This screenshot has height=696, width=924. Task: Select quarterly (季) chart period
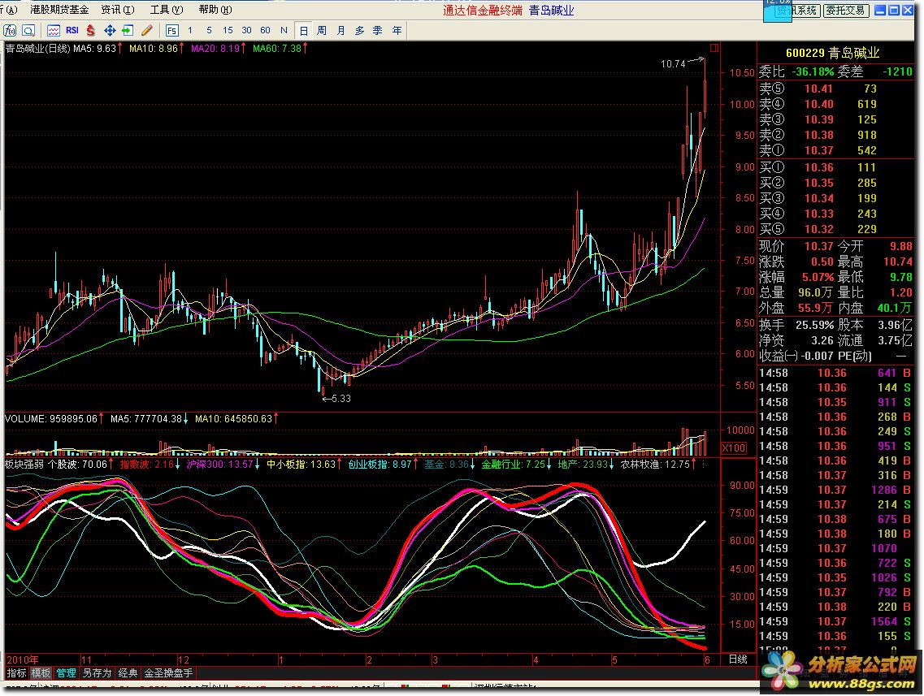pyautogui.click(x=378, y=31)
